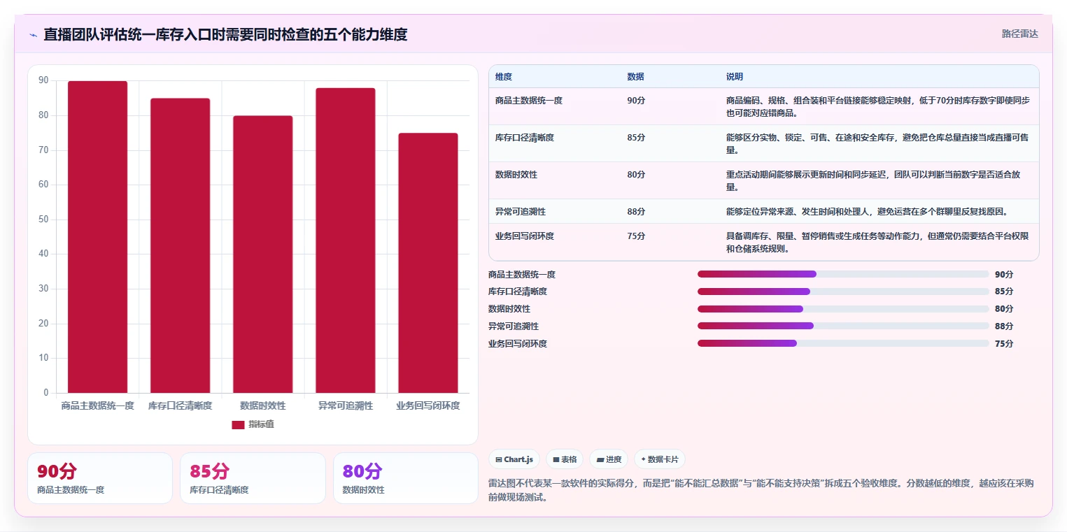Click the 库存口径清晰度 progress bar
Screen dimensions: 1067x532
click(x=843, y=292)
